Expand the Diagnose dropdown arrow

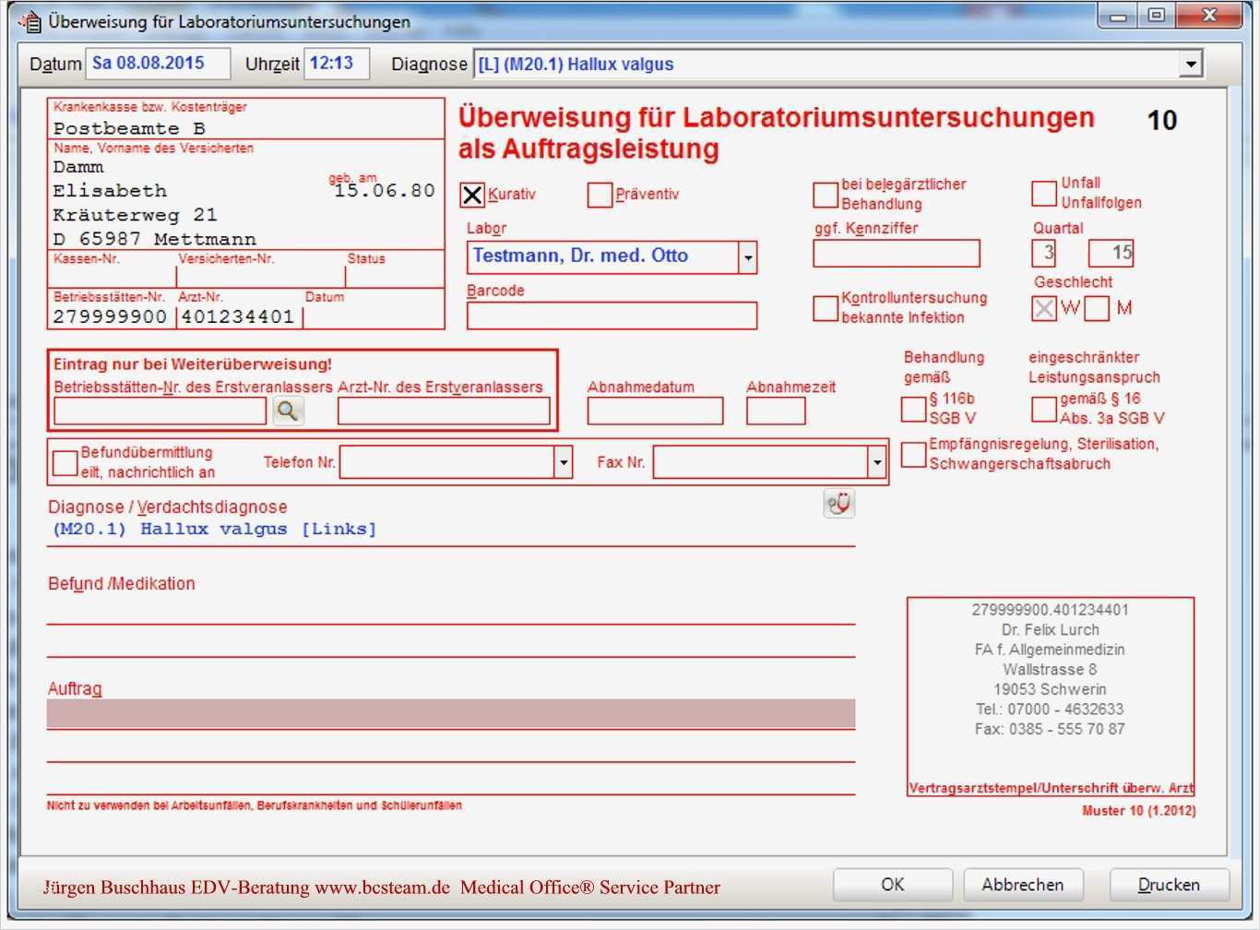coord(1191,65)
